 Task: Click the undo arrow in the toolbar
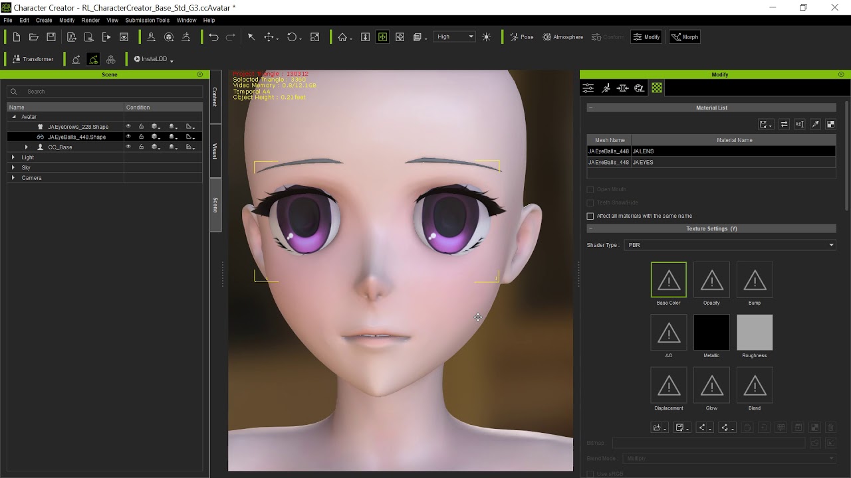pyautogui.click(x=213, y=37)
